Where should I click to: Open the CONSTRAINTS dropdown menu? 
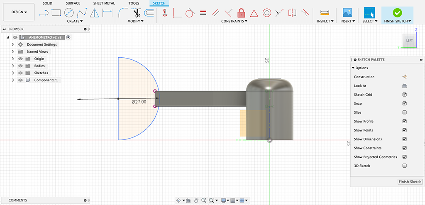coord(234,21)
